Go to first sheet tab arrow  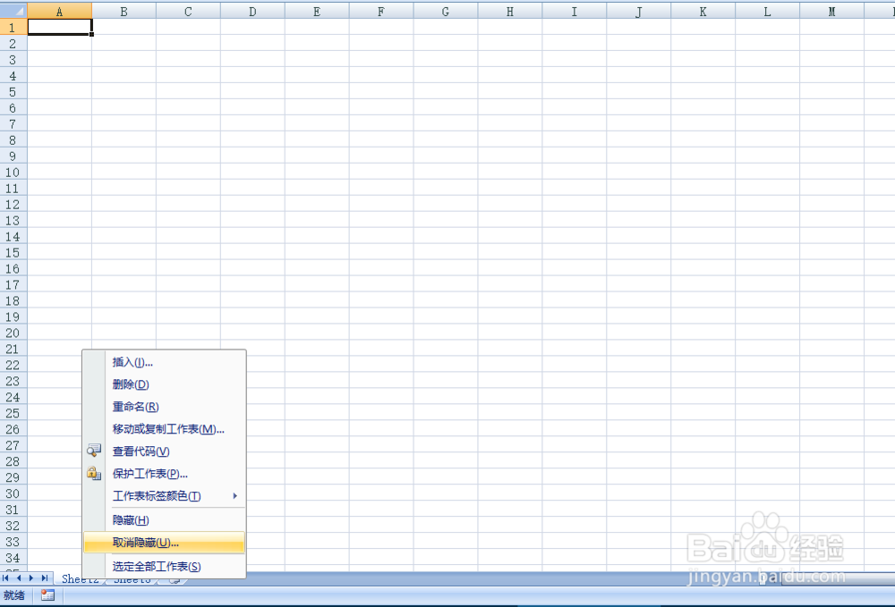5,577
